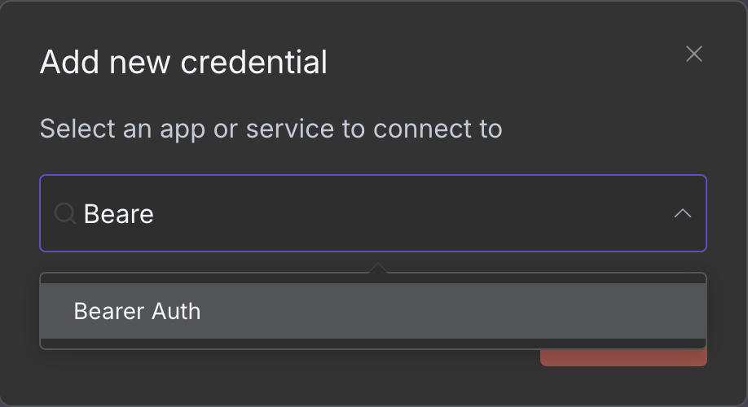Click the dropdown list's pointer caret
The image size is (748, 407).
pyautogui.click(x=377, y=269)
